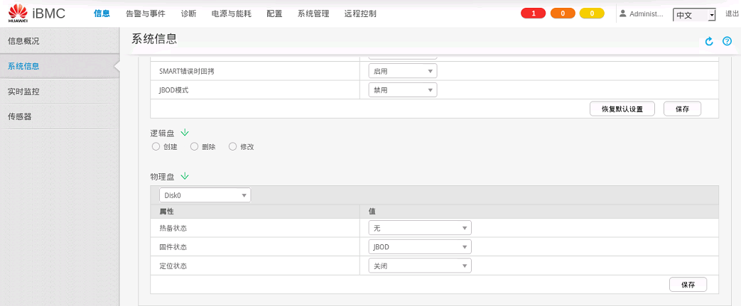Click the 定位状态 row label

point(173,266)
